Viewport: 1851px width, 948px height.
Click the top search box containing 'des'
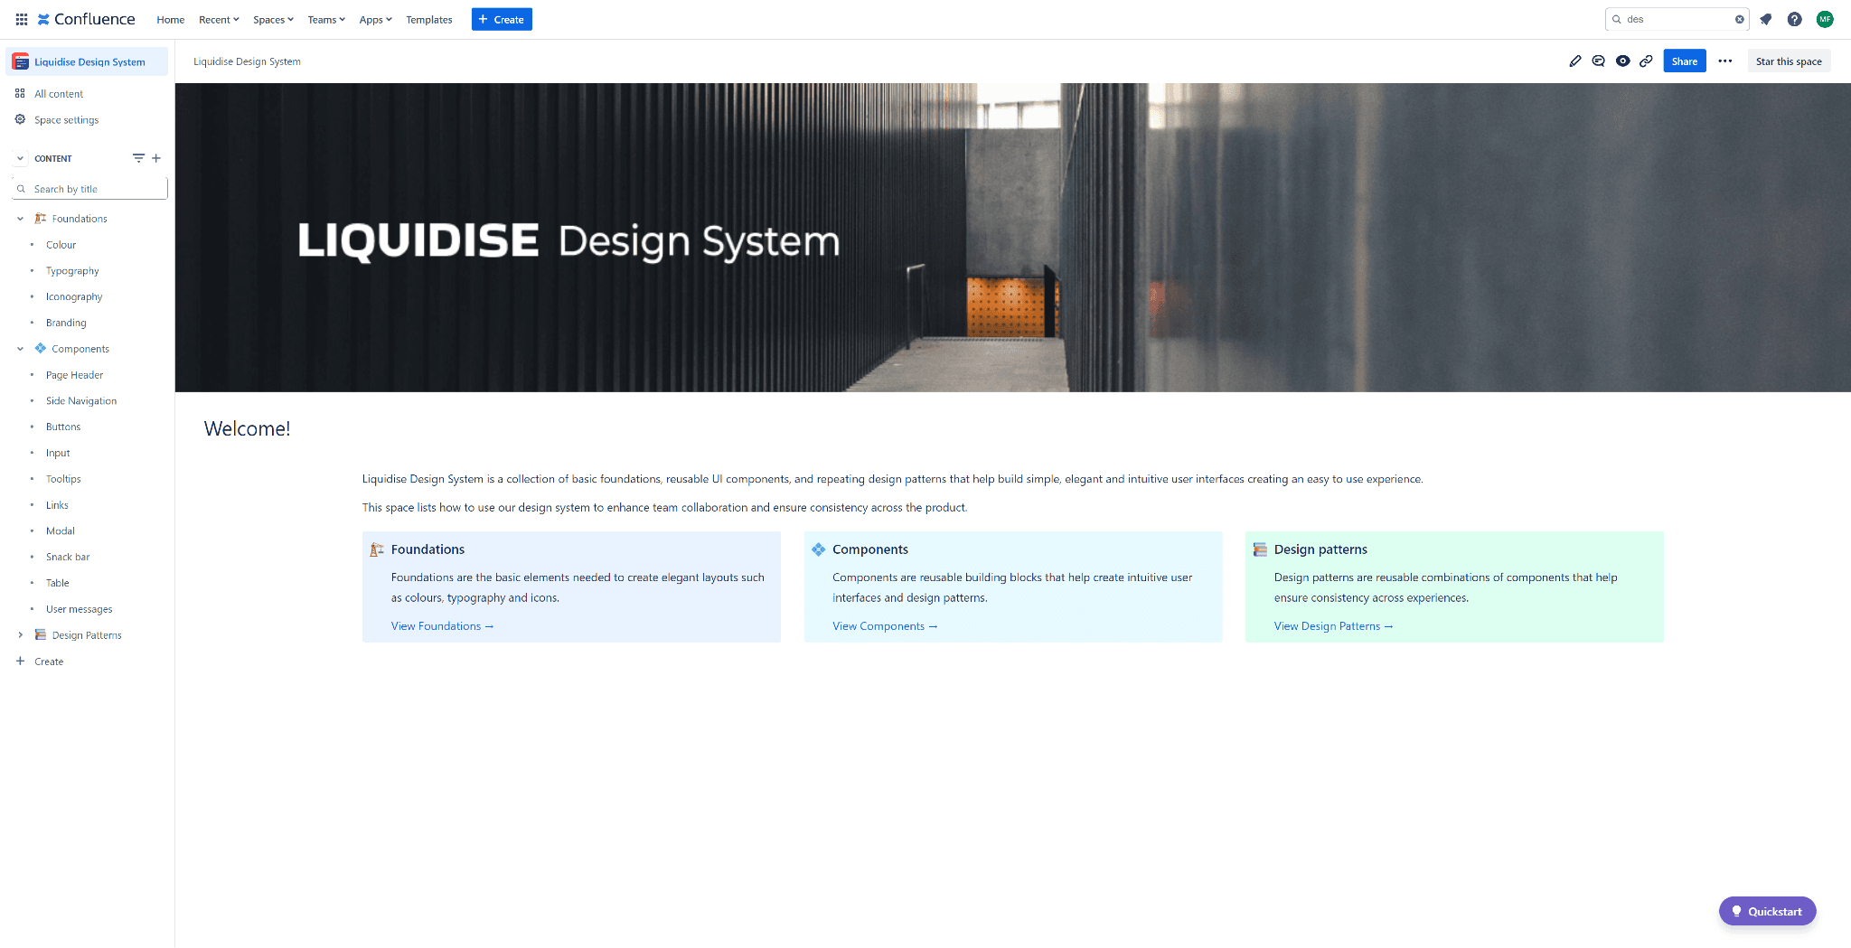1677,19
